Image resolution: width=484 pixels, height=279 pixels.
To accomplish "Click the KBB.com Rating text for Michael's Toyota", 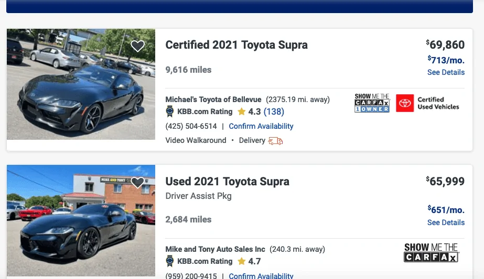I will pos(205,111).
